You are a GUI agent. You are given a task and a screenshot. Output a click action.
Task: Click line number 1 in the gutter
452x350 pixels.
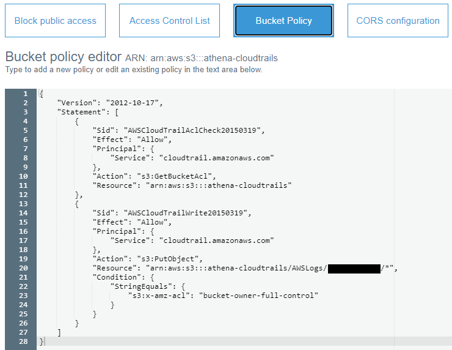click(x=26, y=94)
